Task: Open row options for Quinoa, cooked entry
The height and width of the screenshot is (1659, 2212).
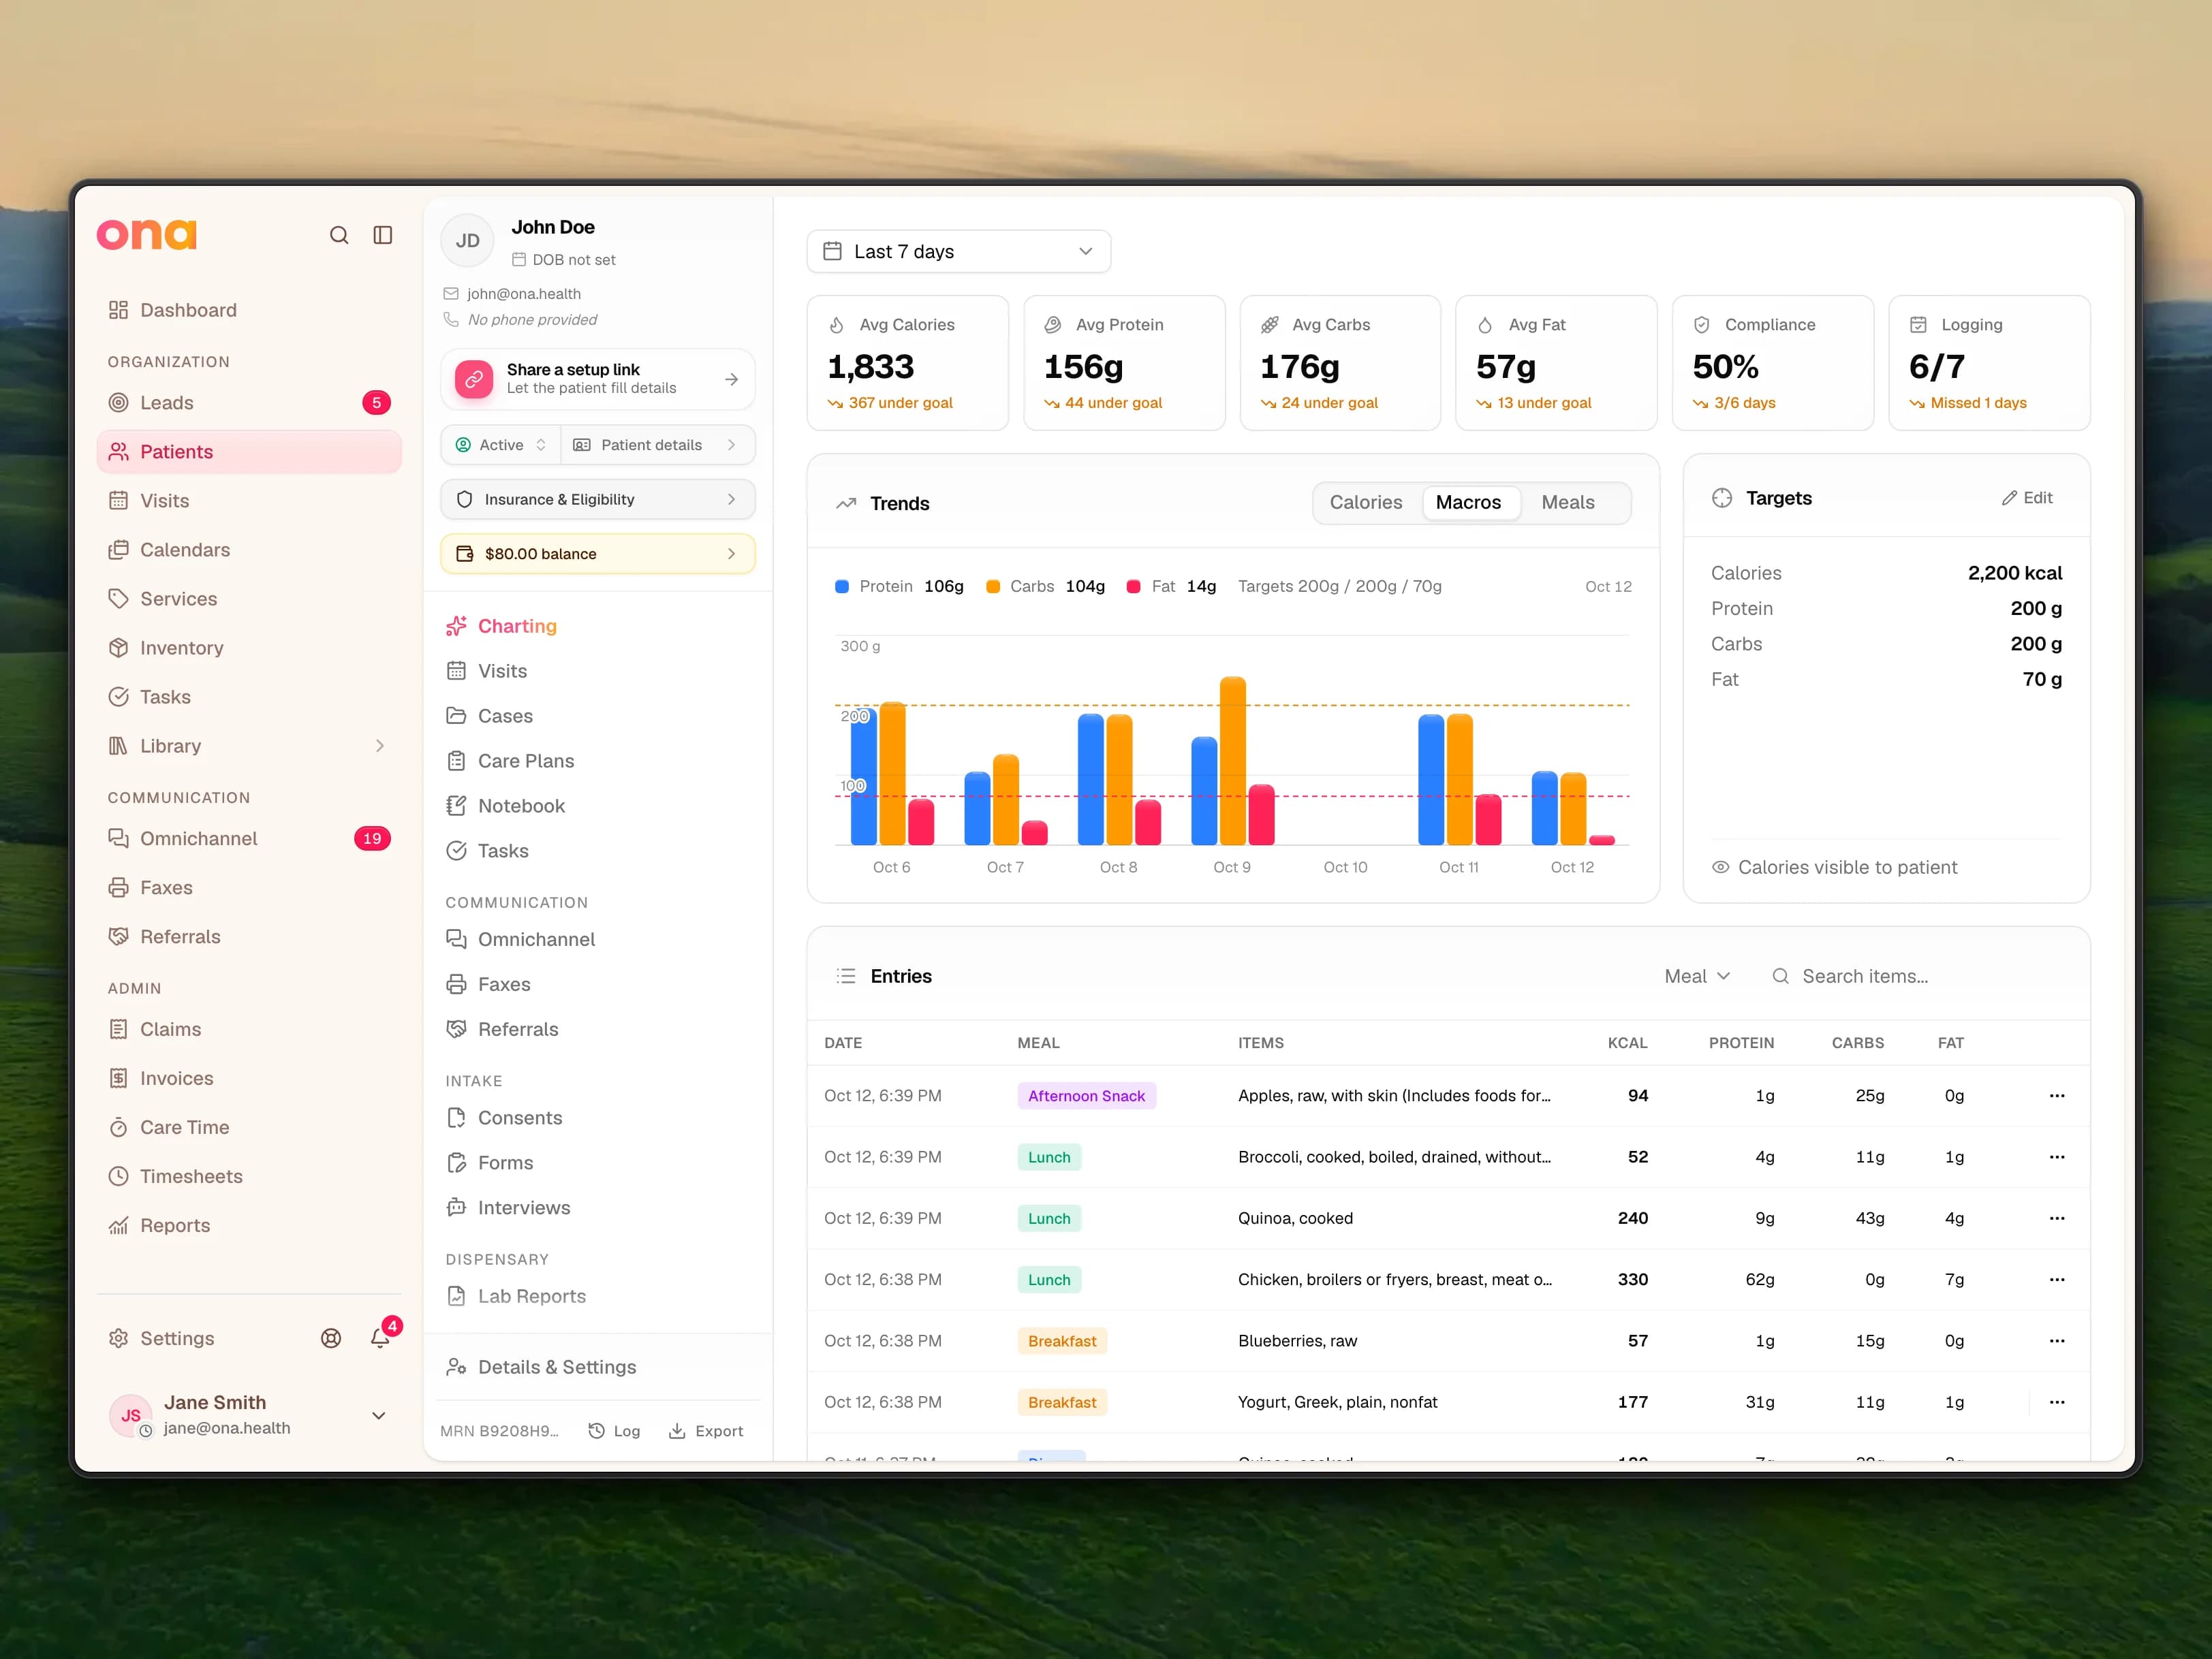Action: coord(2057,1218)
